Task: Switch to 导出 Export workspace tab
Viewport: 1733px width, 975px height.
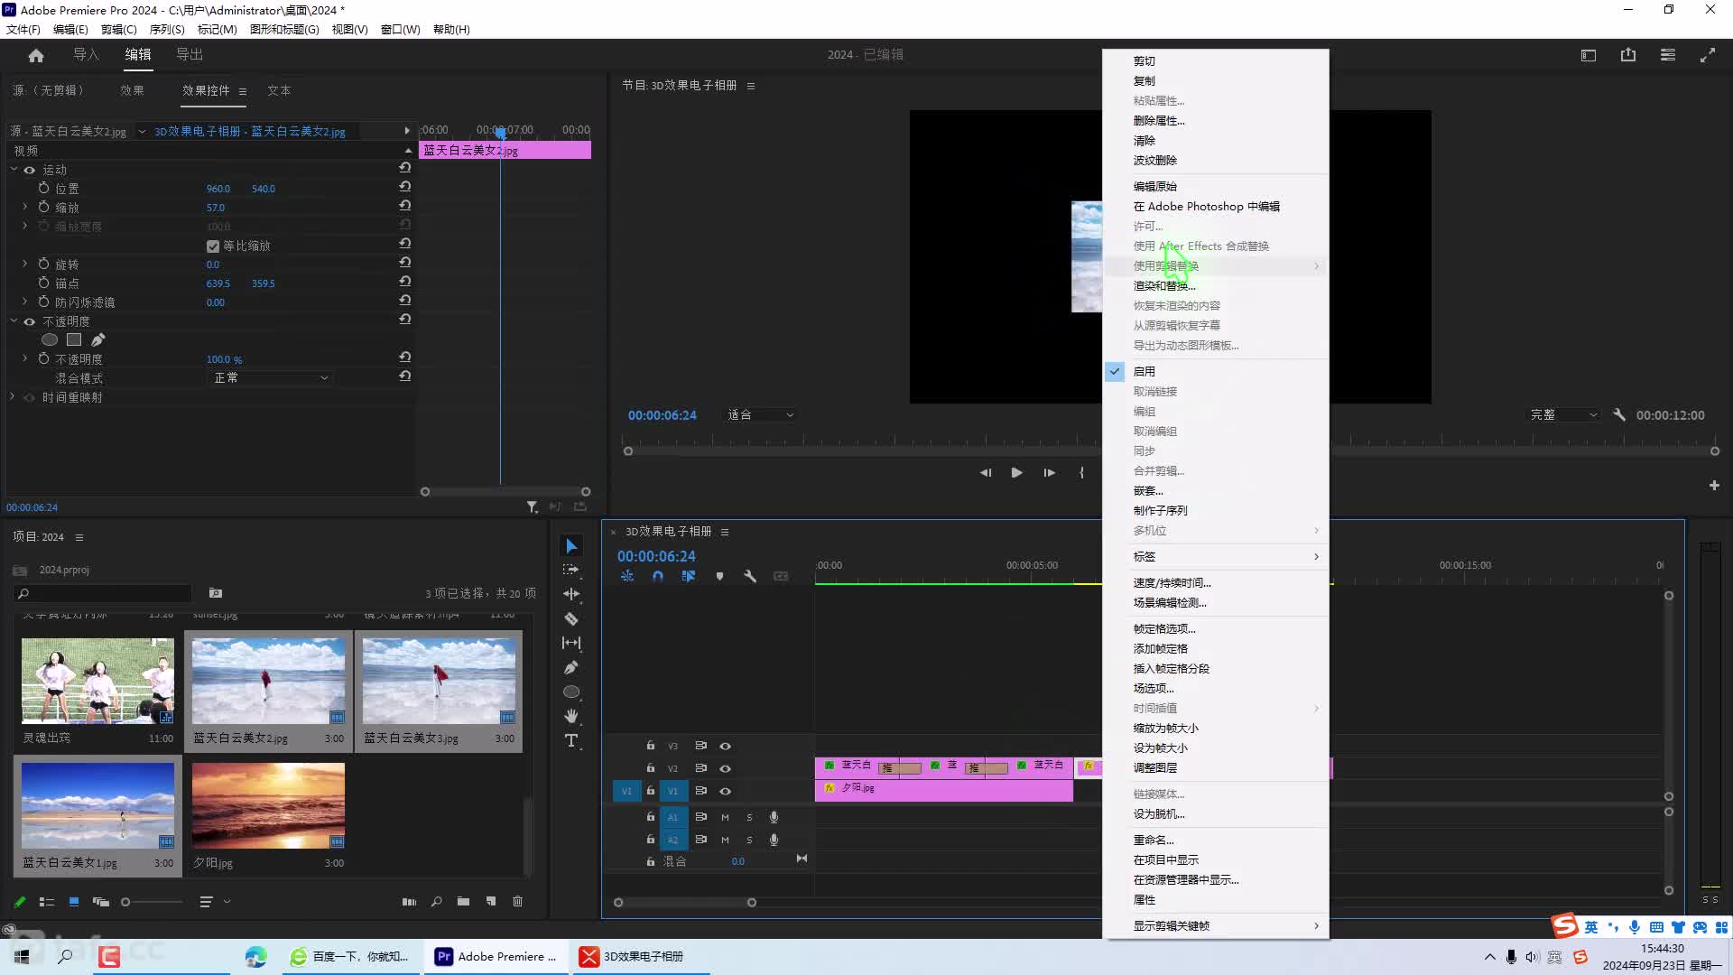Action: click(190, 54)
